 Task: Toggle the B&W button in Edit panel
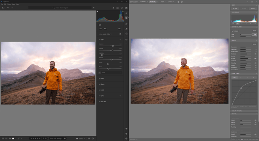pos(105,29)
